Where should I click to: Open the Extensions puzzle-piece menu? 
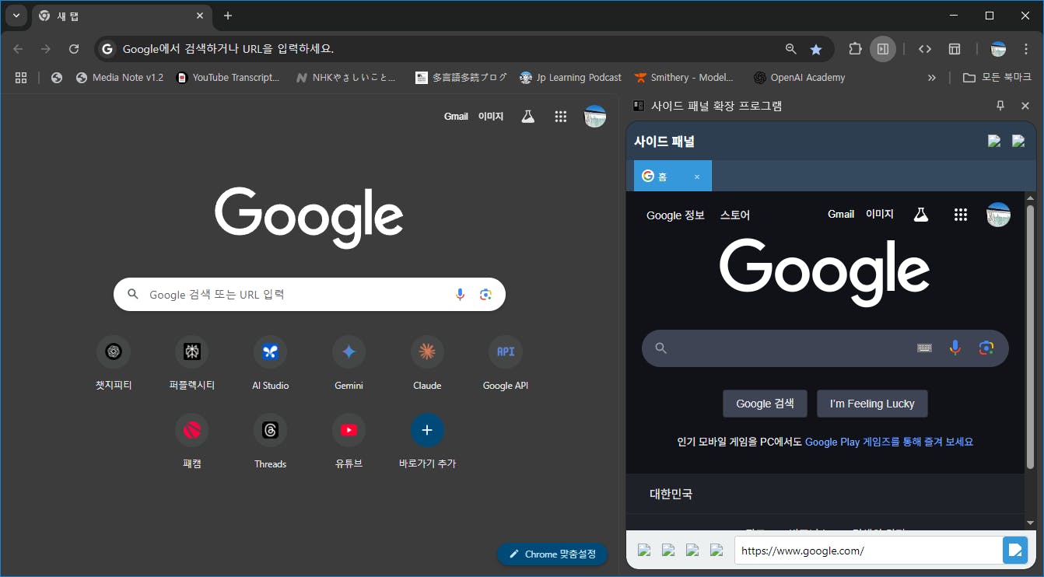(855, 49)
